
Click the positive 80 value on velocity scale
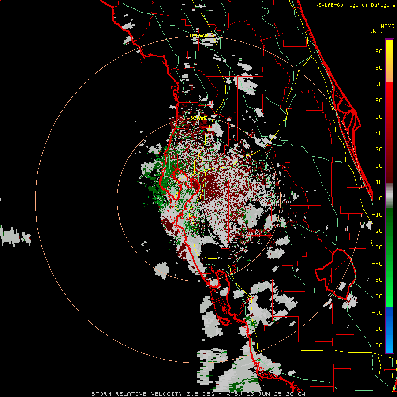pos(379,68)
